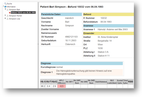Open the Simpson Homer patient entry
142x97 pixels.
coord(15,16)
